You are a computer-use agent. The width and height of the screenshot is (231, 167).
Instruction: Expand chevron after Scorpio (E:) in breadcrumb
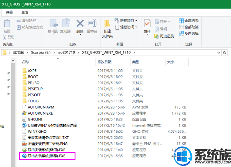point(54,53)
